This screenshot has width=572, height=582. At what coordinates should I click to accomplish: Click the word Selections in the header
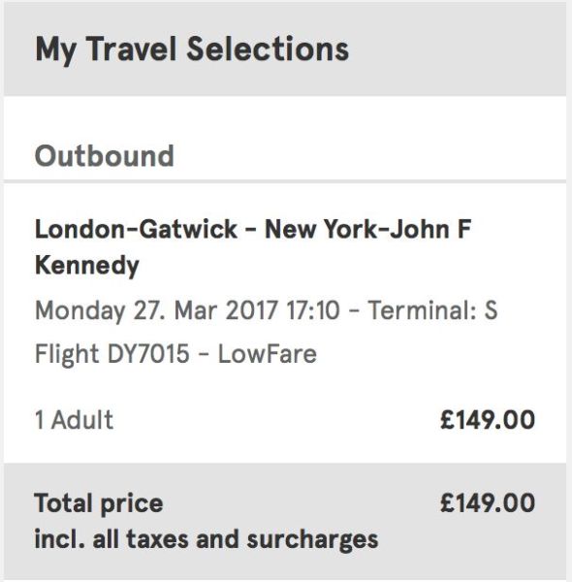pos(268,48)
